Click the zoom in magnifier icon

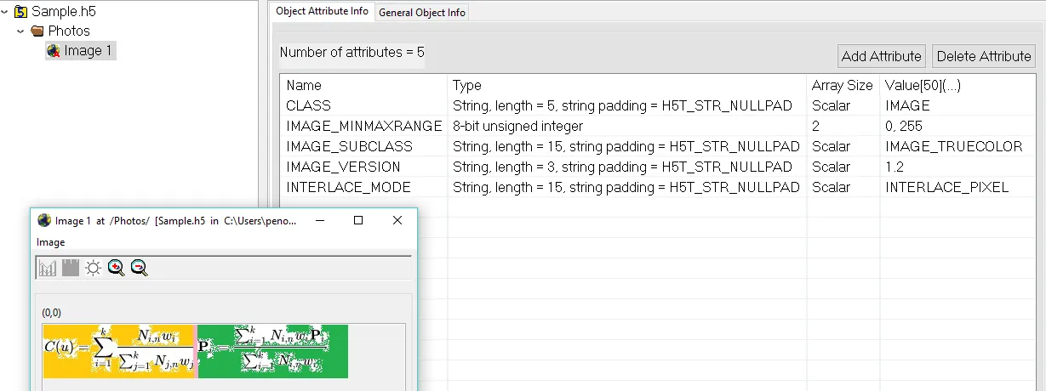116,268
